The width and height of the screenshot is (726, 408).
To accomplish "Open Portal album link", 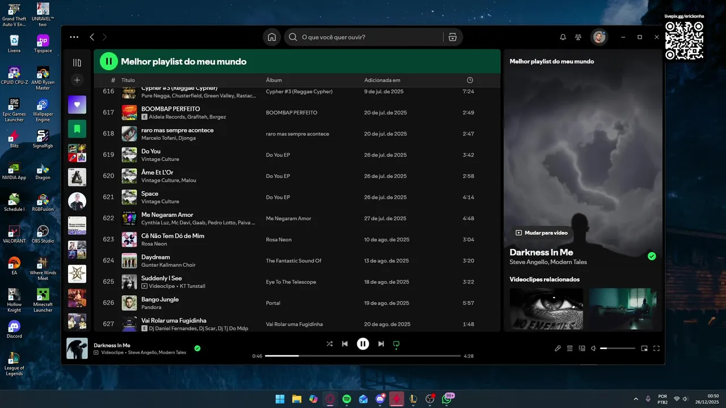I will pyautogui.click(x=273, y=303).
